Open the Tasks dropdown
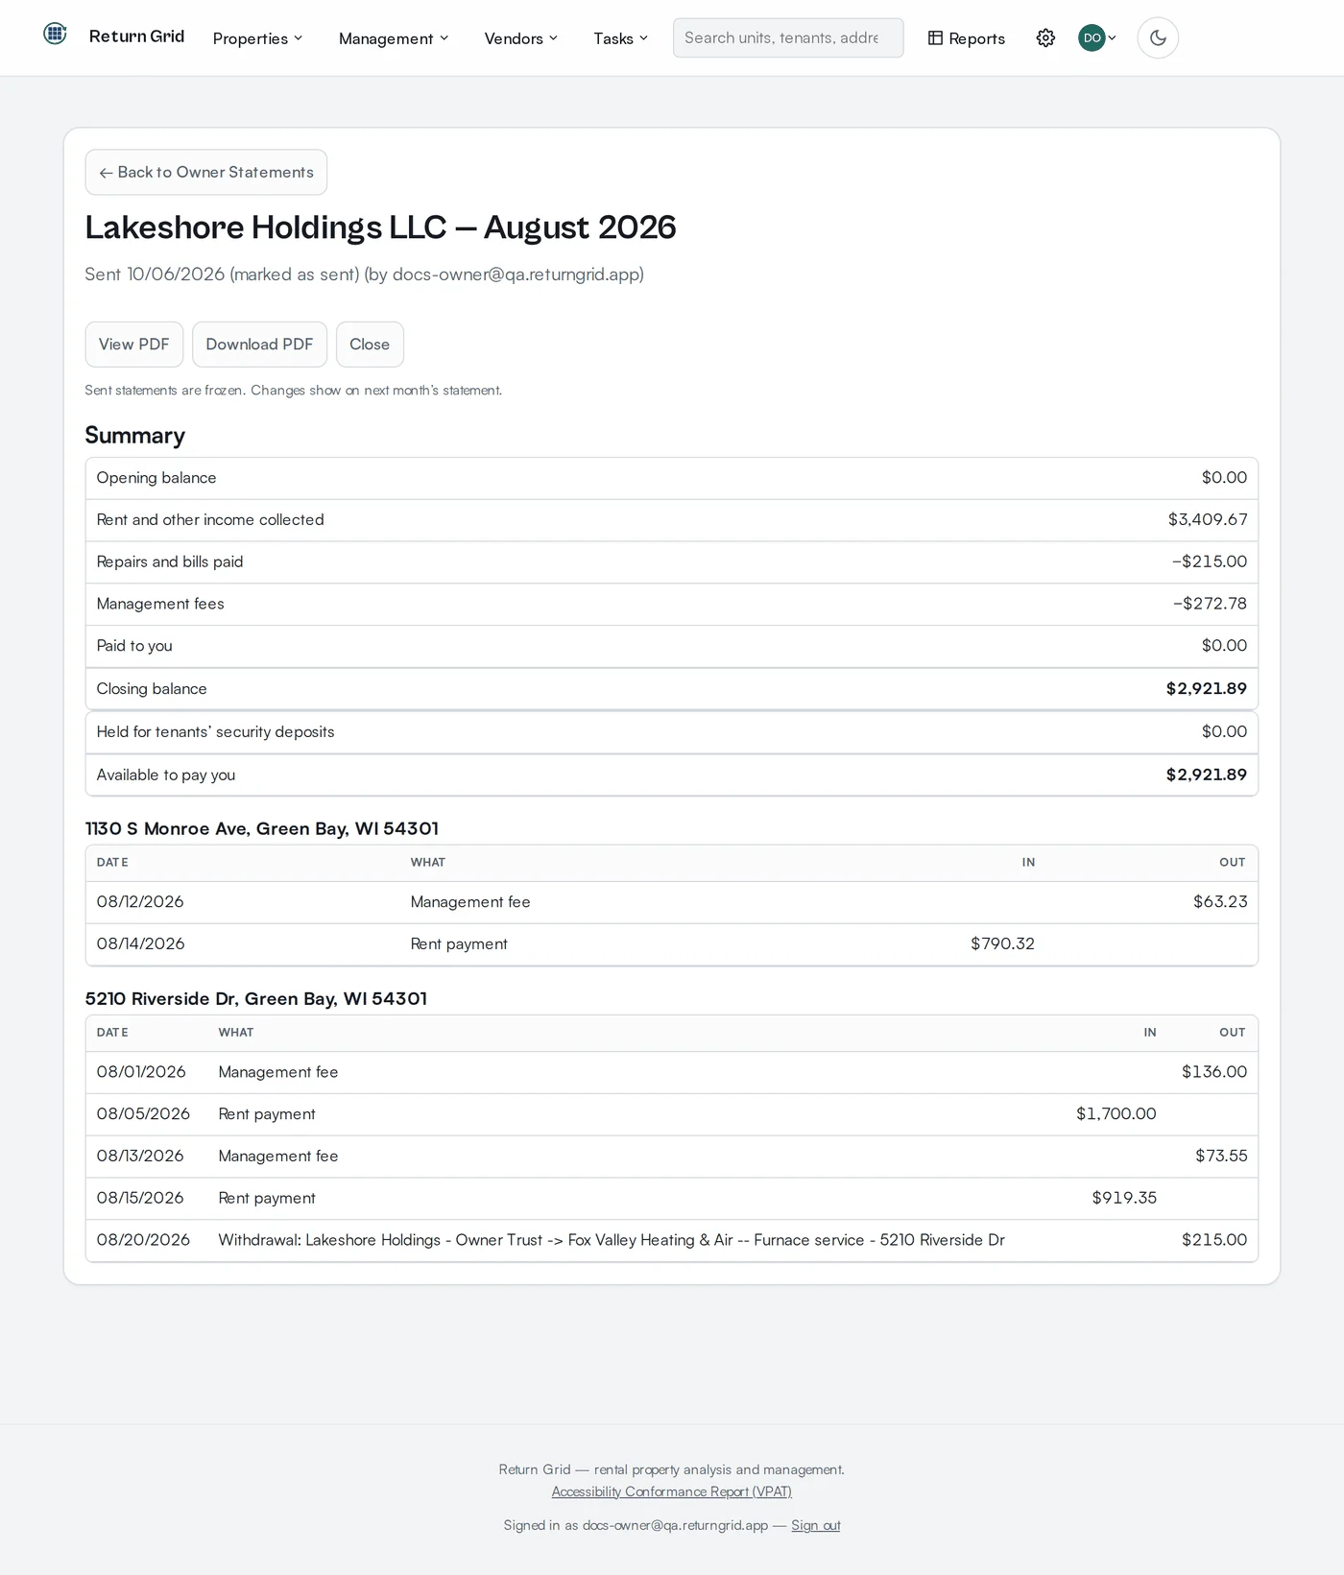 pyautogui.click(x=620, y=38)
